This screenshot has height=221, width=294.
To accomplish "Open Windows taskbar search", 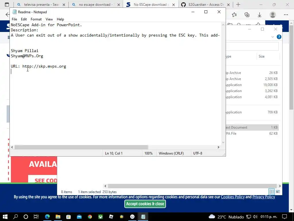I will (16, 217).
